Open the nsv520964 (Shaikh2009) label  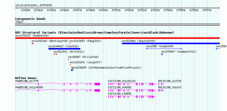[x=138, y=41]
